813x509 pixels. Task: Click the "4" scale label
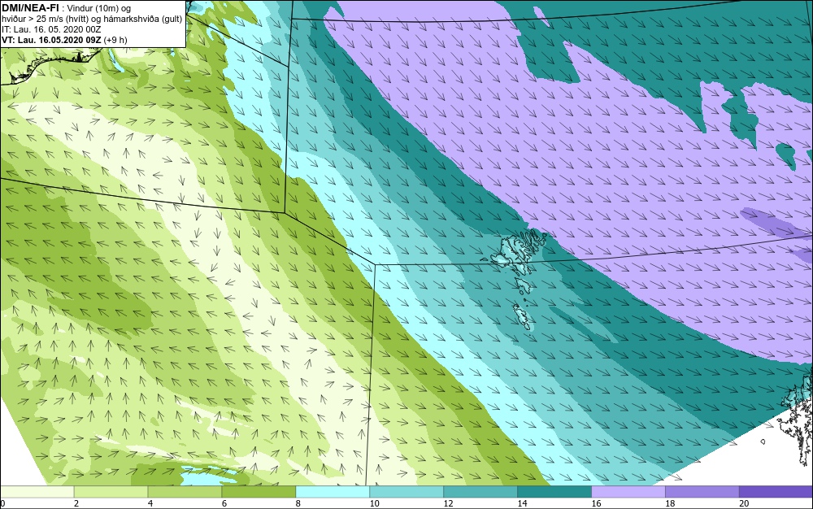click(150, 503)
